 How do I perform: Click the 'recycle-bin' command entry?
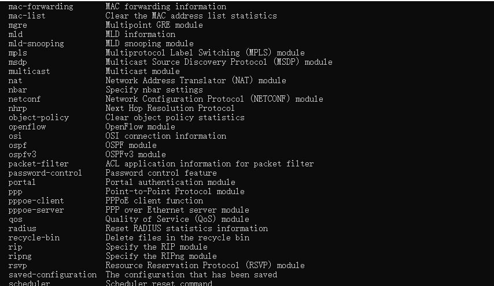34,238
